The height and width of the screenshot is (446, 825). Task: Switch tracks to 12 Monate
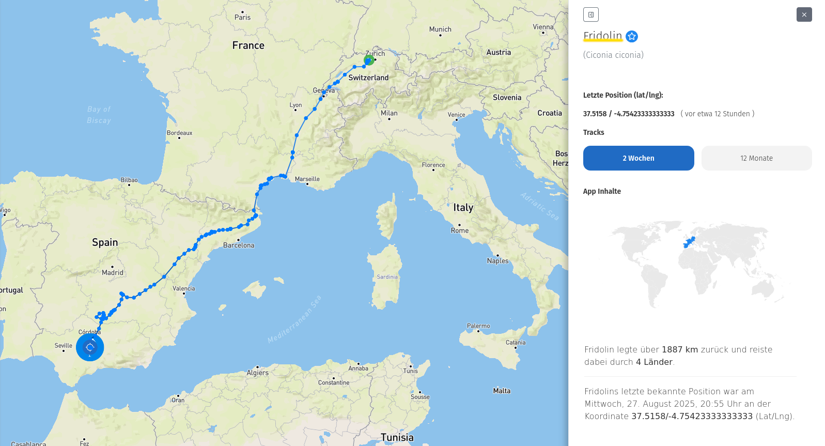click(756, 158)
